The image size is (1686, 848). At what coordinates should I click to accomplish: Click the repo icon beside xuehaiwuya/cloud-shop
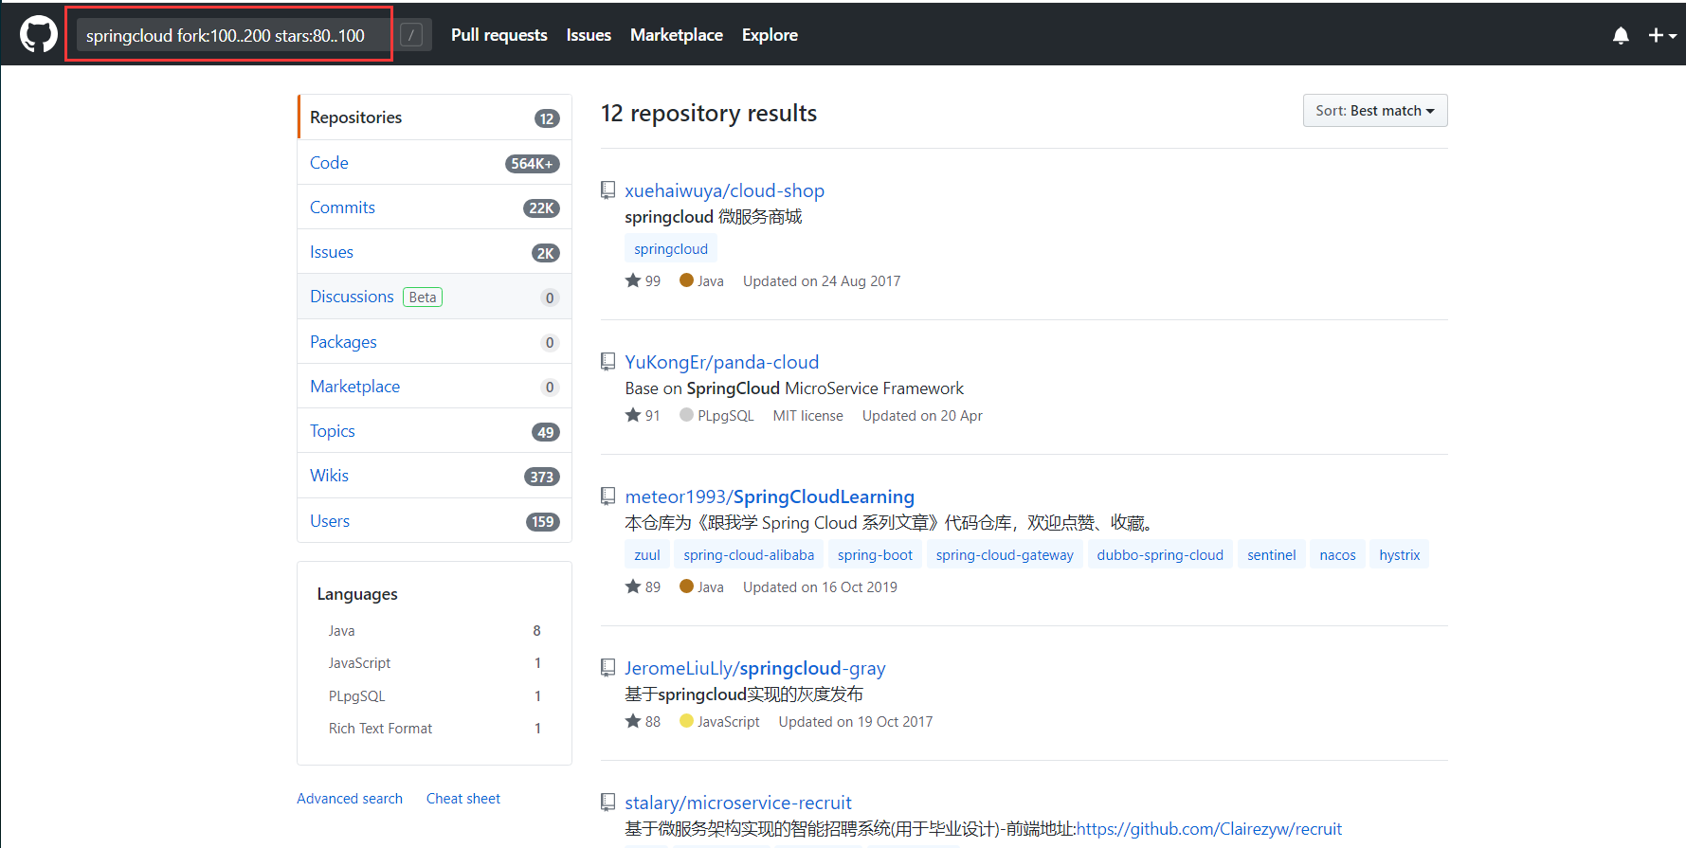tap(608, 190)
